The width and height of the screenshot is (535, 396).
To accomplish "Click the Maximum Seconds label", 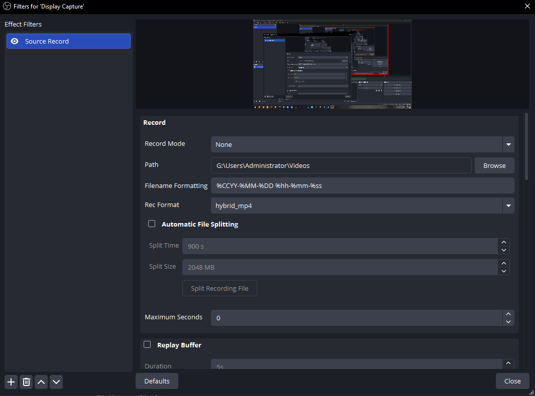I will click(173, 317).
